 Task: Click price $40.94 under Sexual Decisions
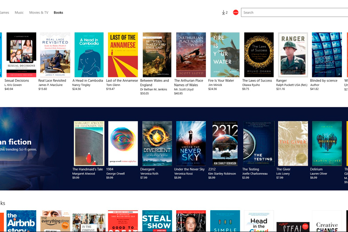9,89
